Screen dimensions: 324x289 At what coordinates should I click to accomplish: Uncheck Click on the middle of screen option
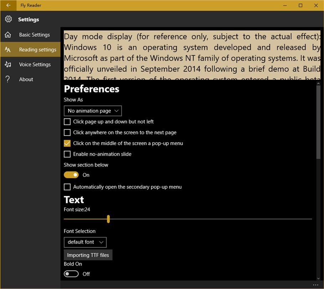[67, 143]
